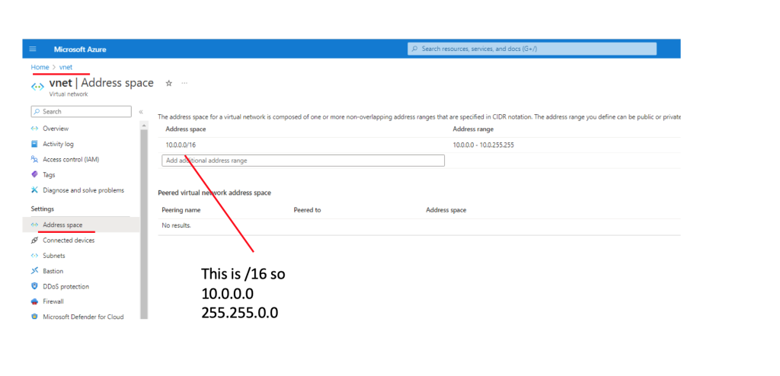Open the more options ellipsis menu

[x=184, y=83]
